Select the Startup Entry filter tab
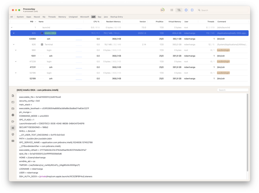 [116, 17]
